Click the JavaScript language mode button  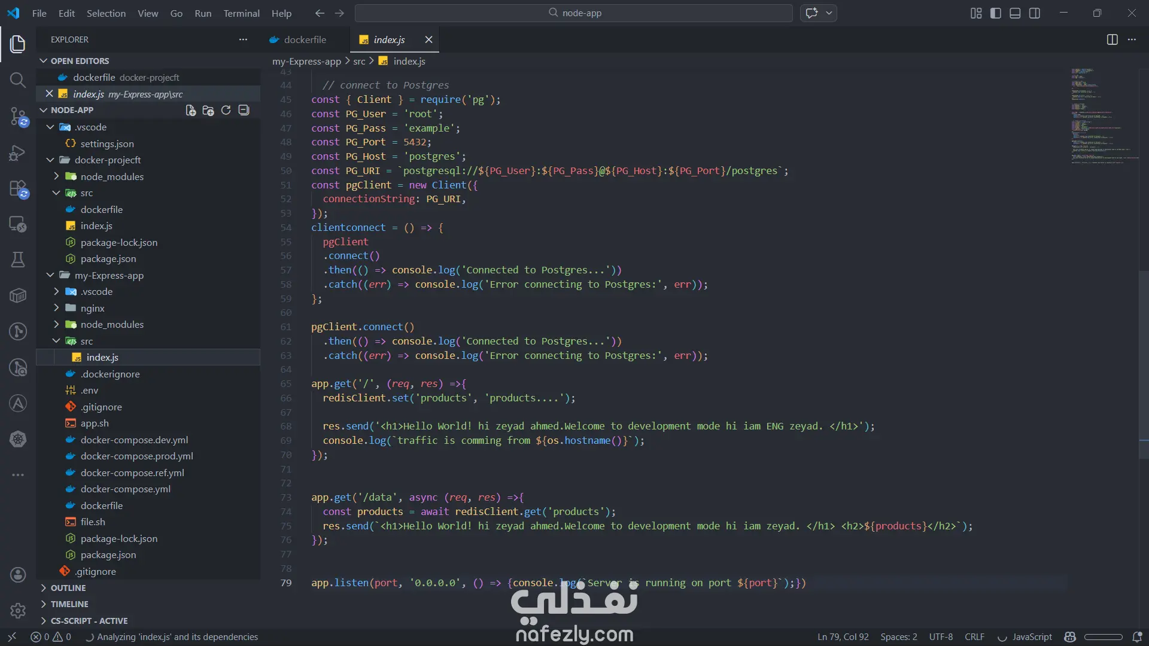(1032, 637)
